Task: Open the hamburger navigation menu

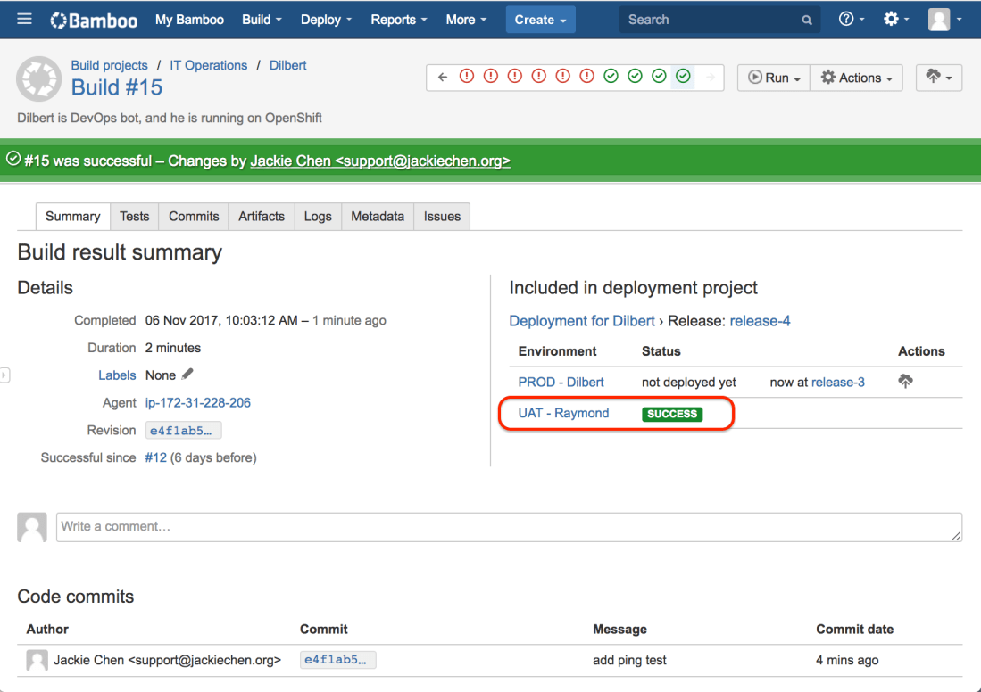Action: tap(24, 19)
